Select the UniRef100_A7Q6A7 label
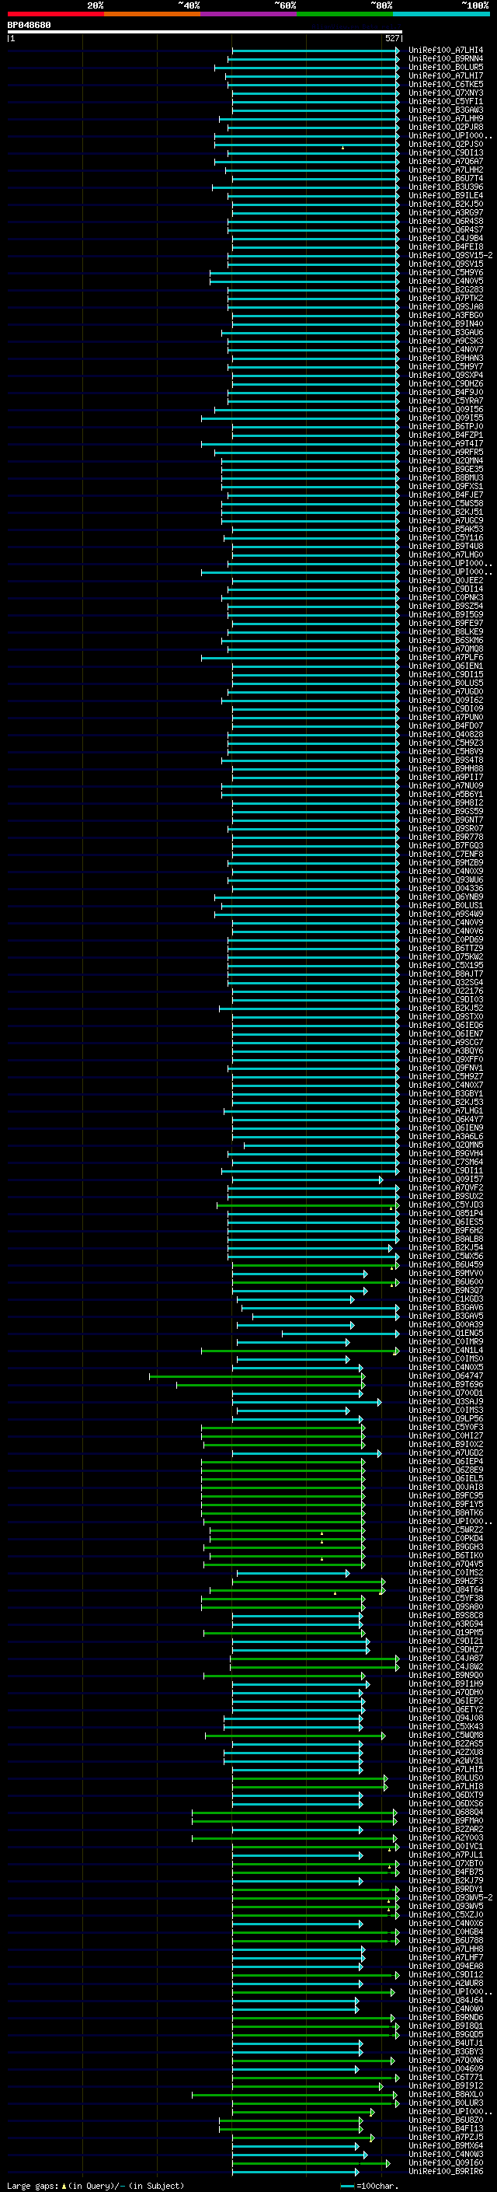Image resolution: width=497 pixels, height=2192 pixels. click(445, 162)
